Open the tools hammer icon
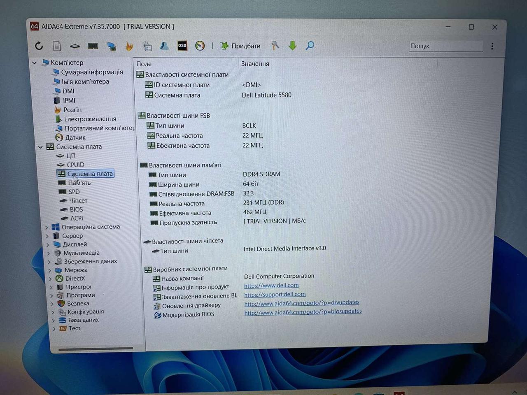This screenshot has height=395, width=527. click(x=275, y=46)
